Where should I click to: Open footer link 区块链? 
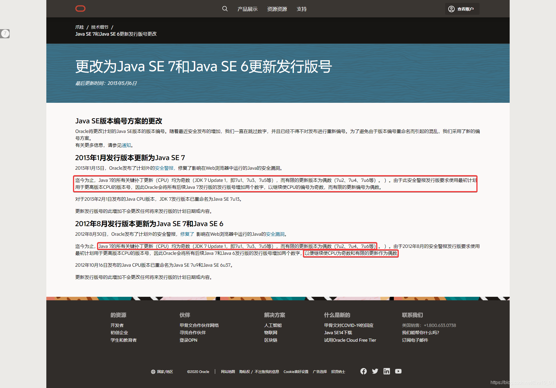tap(271, 340)
